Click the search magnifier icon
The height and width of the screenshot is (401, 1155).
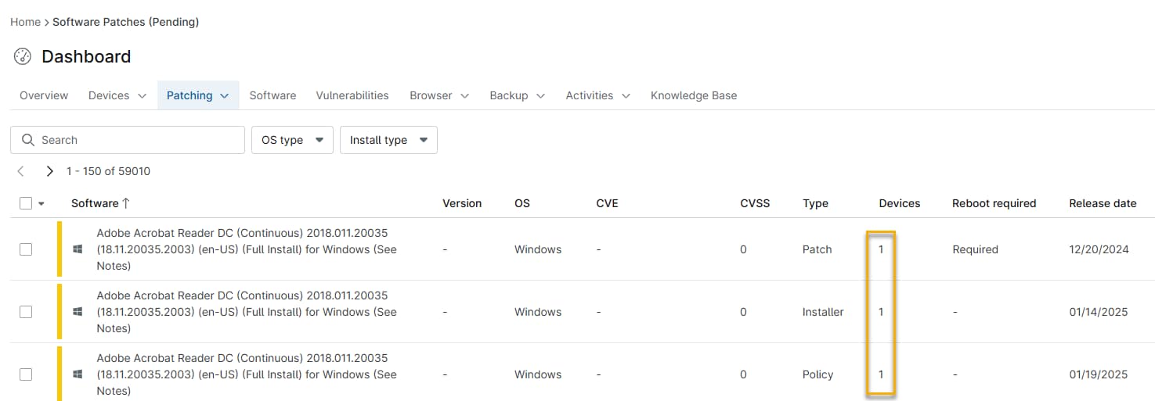[x=28, y=140]
